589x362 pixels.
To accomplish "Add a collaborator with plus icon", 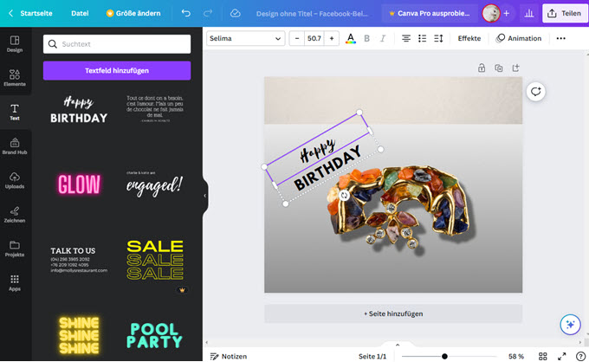I will (x=507, y=14).
